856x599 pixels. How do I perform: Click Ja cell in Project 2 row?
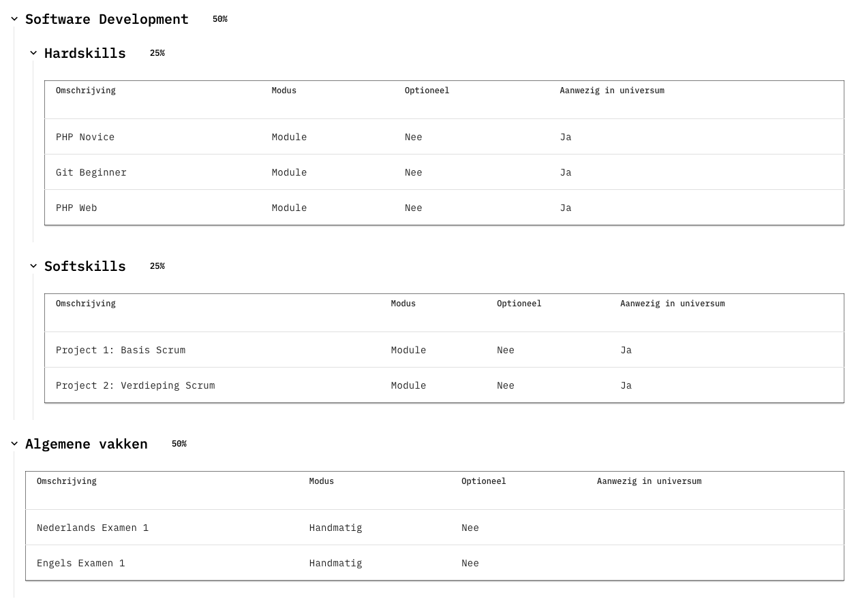626,385
